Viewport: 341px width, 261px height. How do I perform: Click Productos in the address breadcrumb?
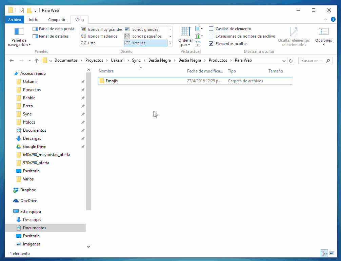218,60
